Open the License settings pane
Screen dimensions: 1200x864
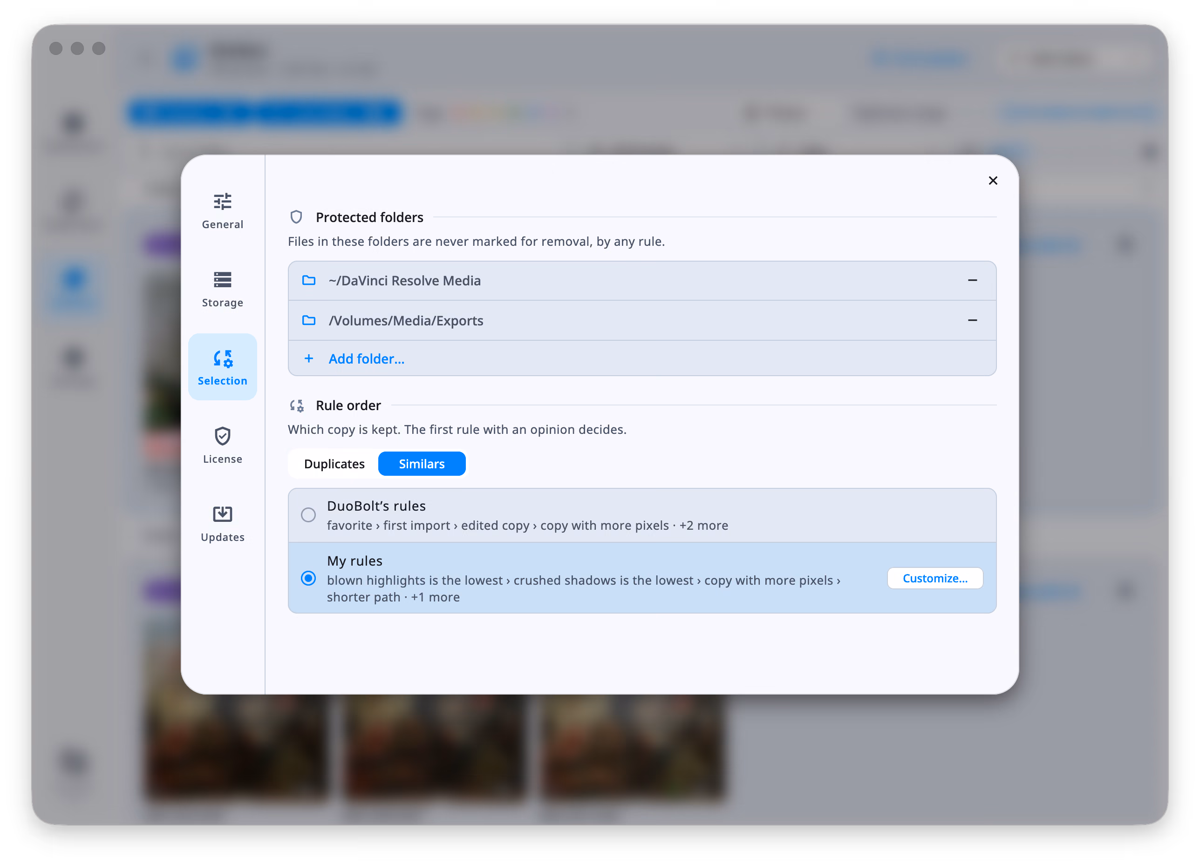pos(222,445)
